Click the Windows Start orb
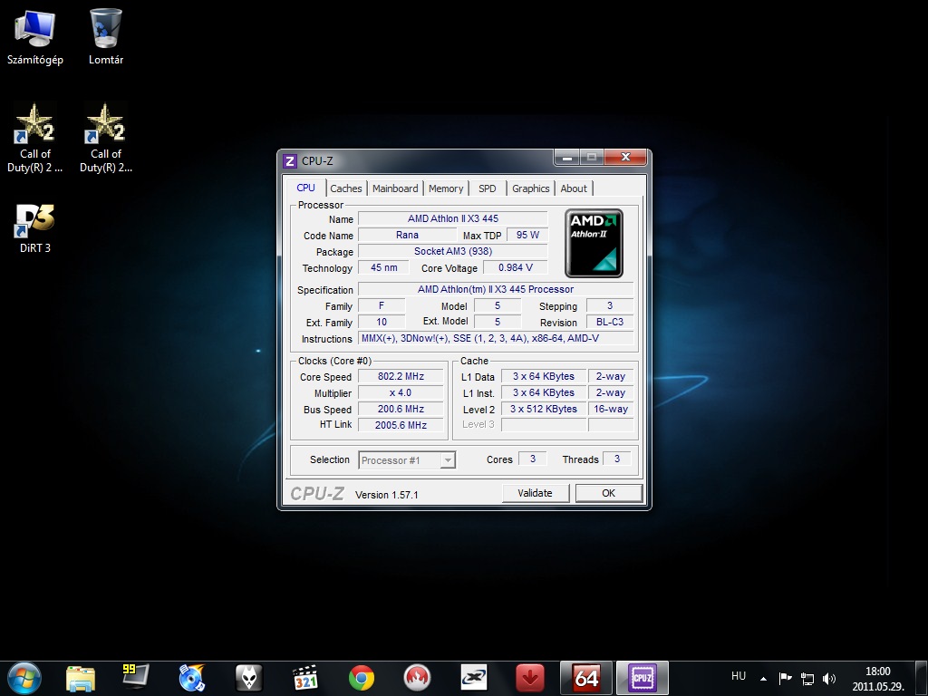The height and width of the screenshot is (696, 928). coord(24,678)
